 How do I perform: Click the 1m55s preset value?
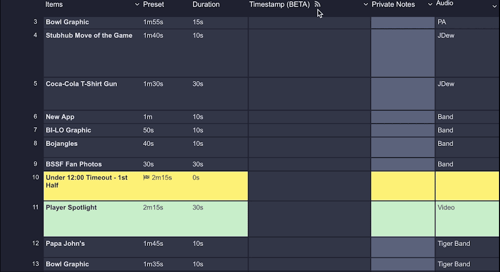tap(153, 22)
